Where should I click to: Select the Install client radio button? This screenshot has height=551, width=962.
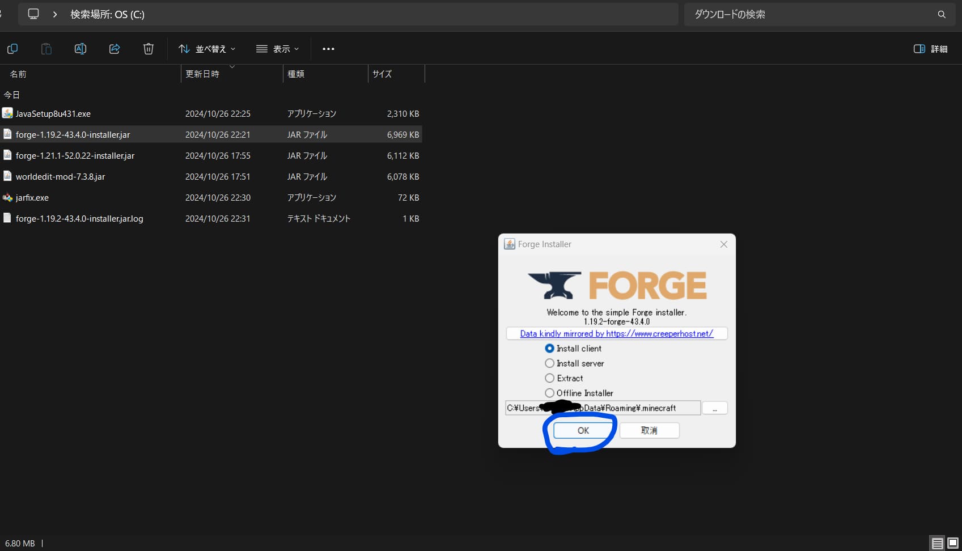[x=549, y=349]
